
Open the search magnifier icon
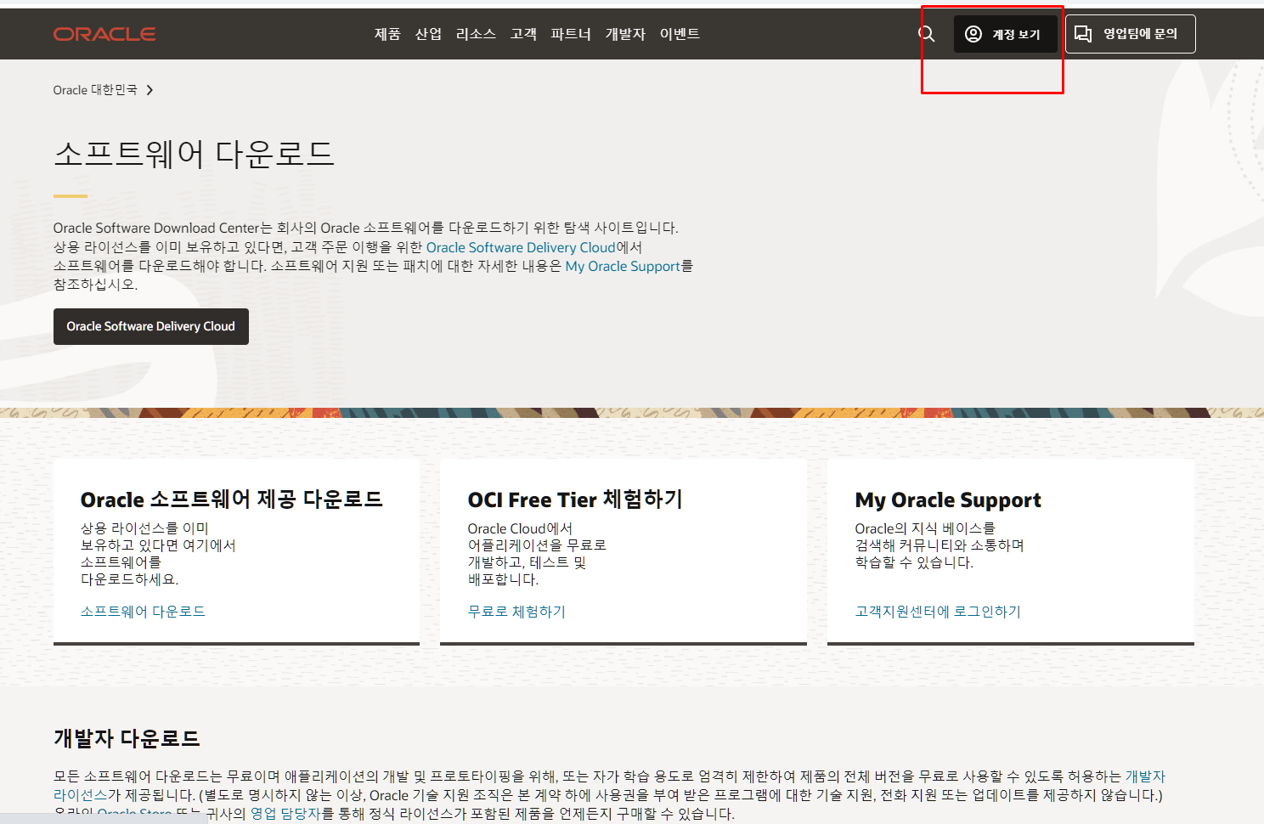pos(927,34)
